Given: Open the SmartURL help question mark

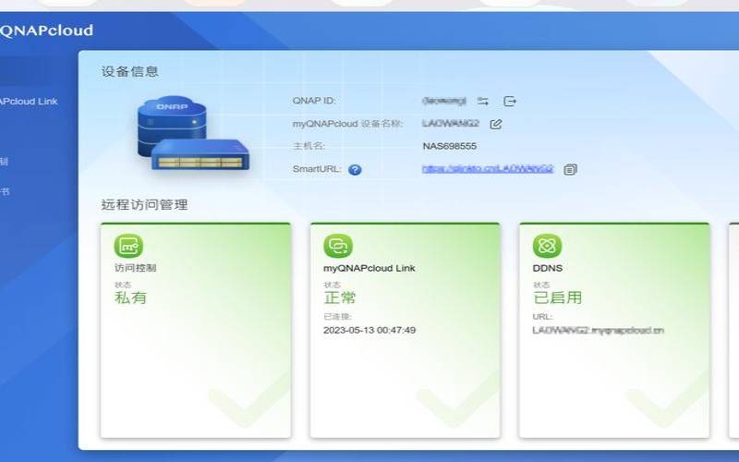Looking at the screenshot, I should click(355, 170).
